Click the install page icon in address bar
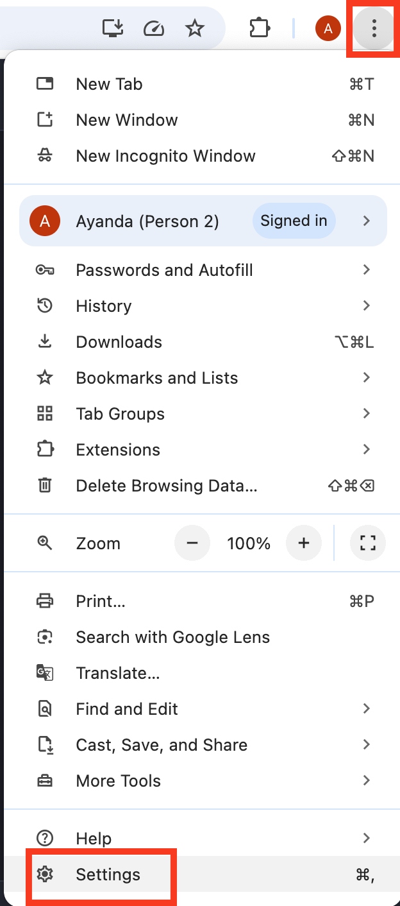400x906 pixels. click(113, 28)
